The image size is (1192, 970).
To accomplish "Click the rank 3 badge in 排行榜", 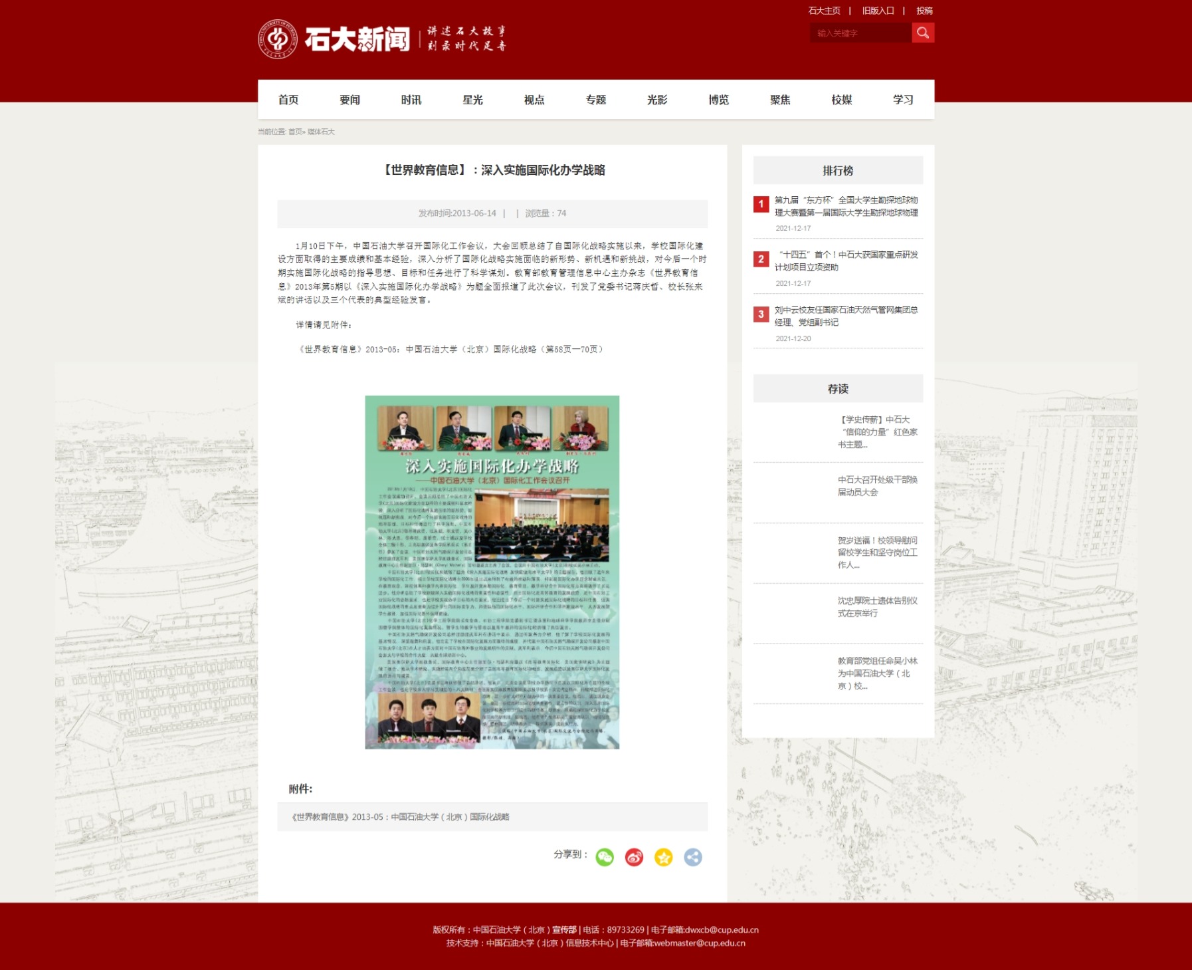I will click(761, 314).
